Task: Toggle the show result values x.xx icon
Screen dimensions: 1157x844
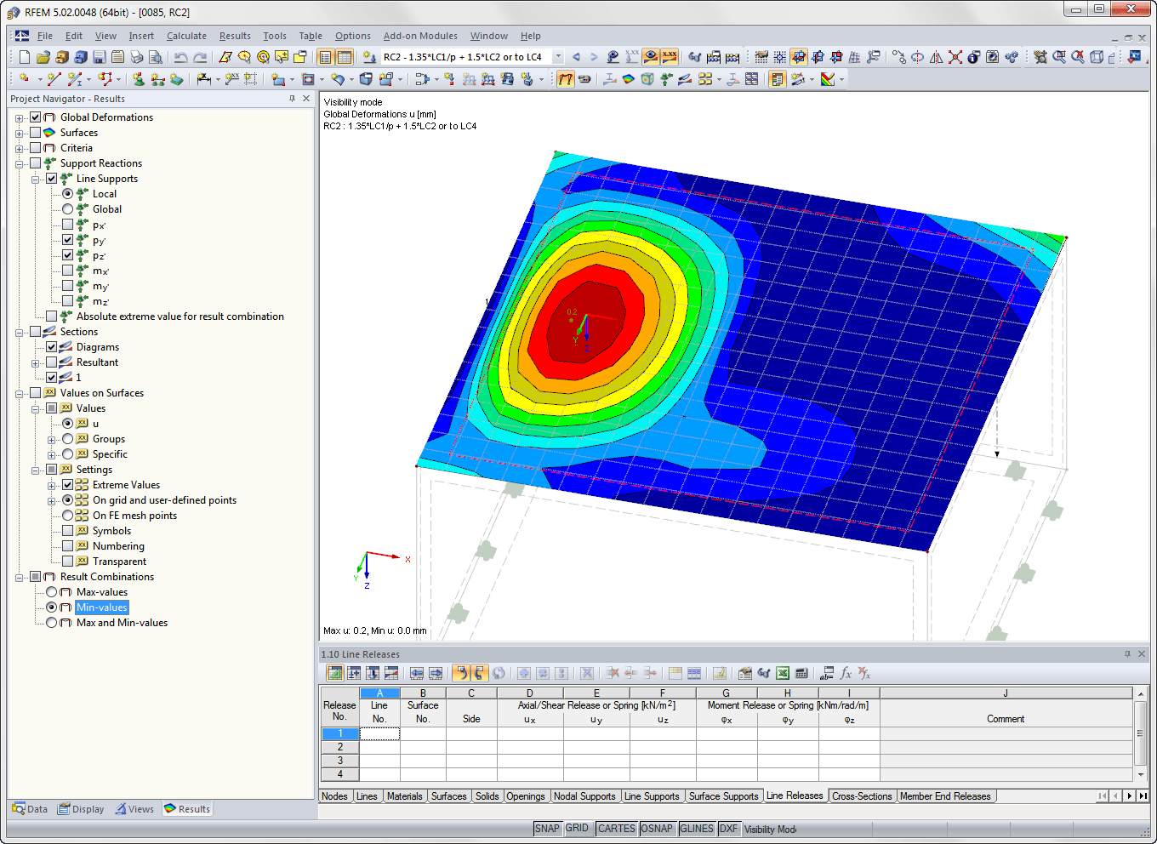Action: [x=670, y=57]
